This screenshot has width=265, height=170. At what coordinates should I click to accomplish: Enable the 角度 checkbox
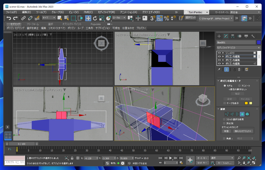coord(224,139)
